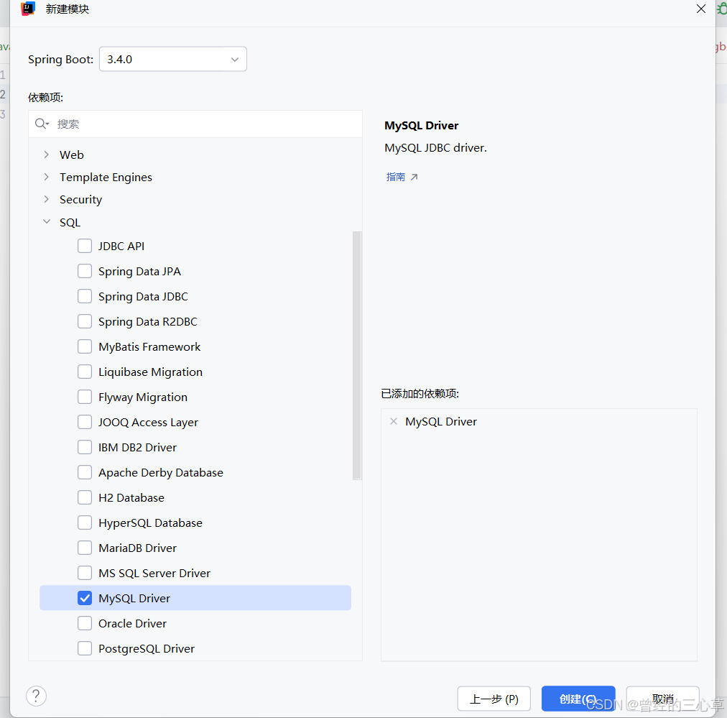This screenshot has height=718, width=727.
Task: Close the new module dialog
Action: 700,9
